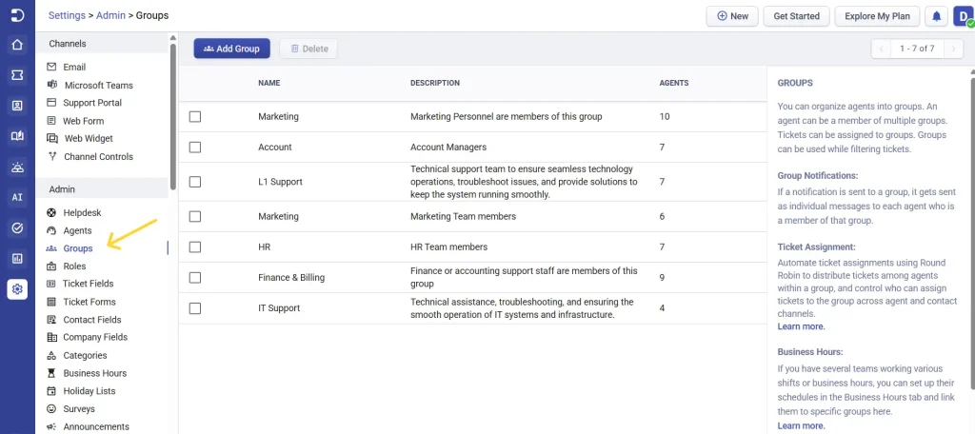Open the AI icon in left rail
Viewport: 975px width, 434px height.
coord(17,197)
